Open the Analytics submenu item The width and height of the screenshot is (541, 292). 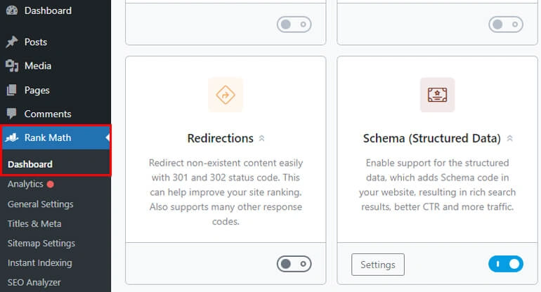[25, 185]
